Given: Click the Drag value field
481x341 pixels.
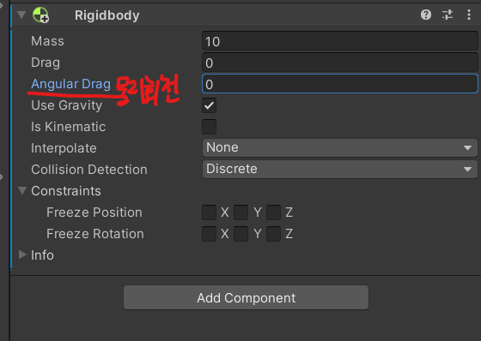Looking at the screenshot, I should coord(340,63).
